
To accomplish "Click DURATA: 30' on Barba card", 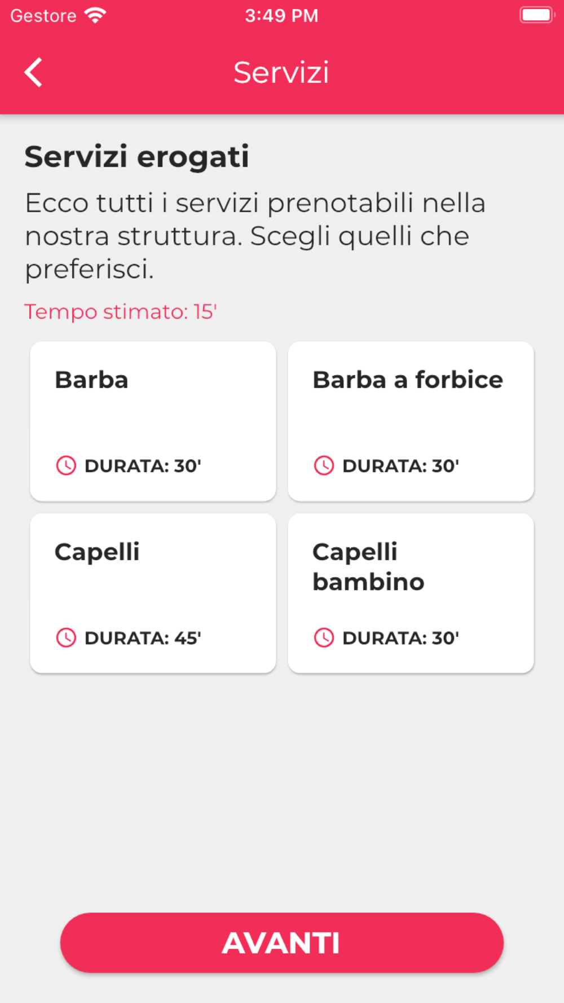I will pos(143,466).
